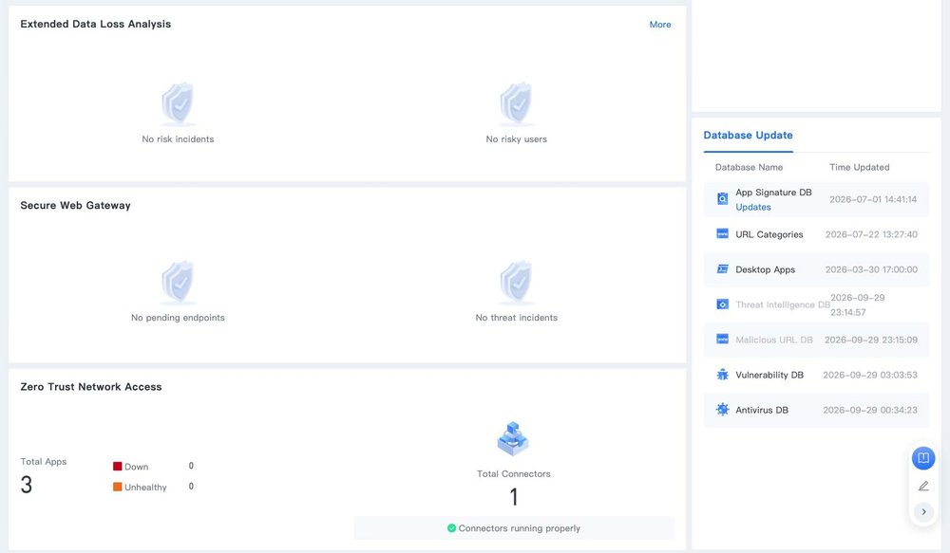Expand the floating panel chevron arrow
This screenshot has width=950, height=553.
[923, 512]
